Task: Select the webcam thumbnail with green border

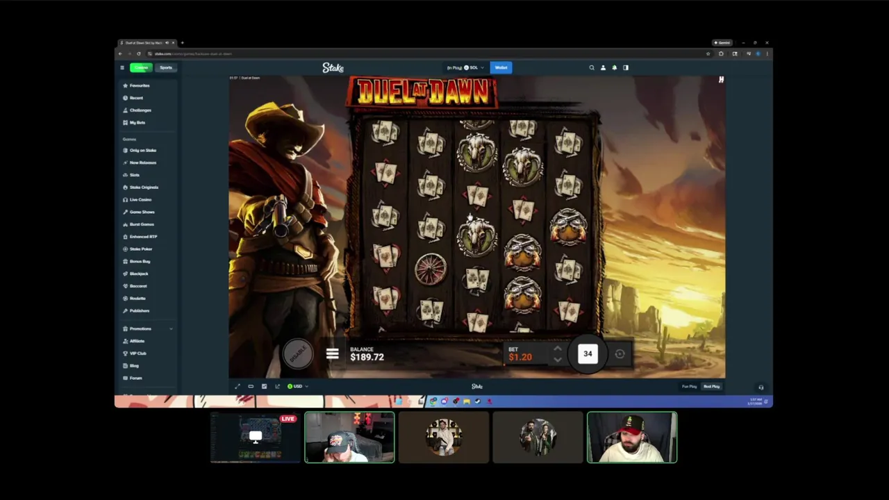Action: coord(349,437)
